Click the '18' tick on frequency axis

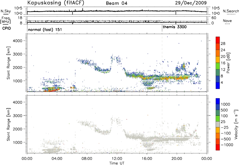click(20, 18)
